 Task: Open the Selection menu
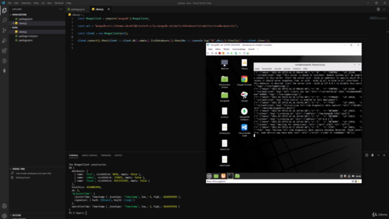[x=26, y=3]
